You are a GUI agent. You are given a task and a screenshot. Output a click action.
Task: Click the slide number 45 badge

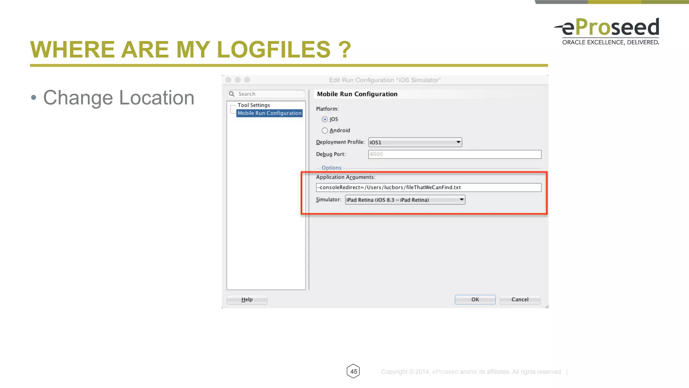353,371
